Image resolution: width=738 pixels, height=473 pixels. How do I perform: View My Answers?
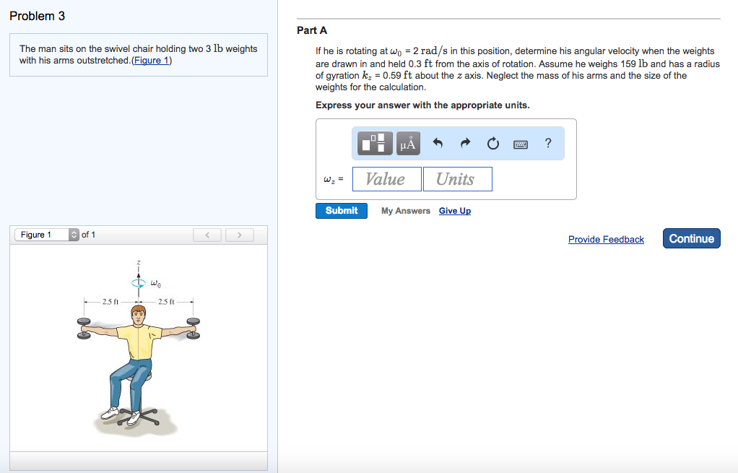[x=406, y=211]
